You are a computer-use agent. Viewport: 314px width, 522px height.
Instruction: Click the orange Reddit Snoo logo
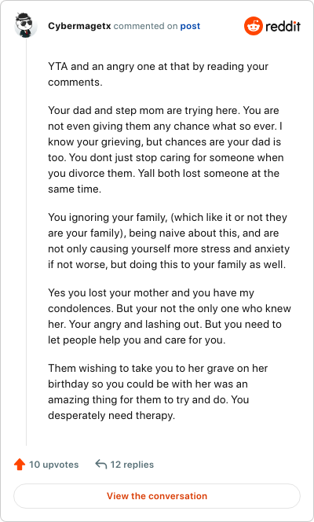pos(254,26)
